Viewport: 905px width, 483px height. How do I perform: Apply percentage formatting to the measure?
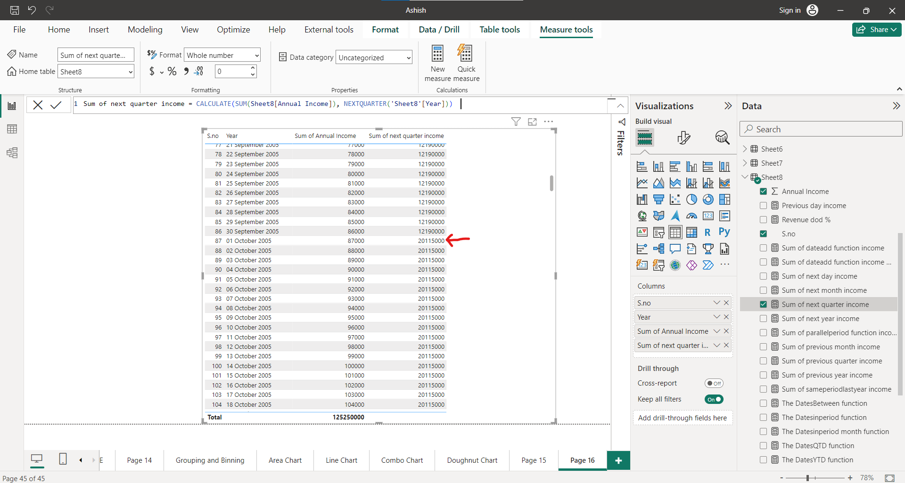pos(172,71)
